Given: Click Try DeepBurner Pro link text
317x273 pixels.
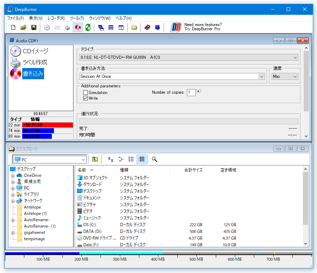Looking at the screenshot, I should pyautogui.click(x=202, y=29).
